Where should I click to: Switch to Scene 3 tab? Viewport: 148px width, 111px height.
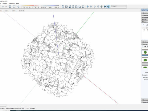point(7,11)
